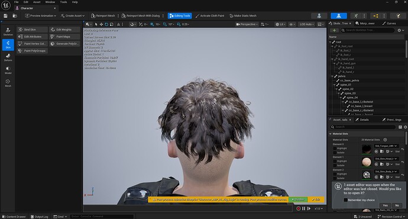Screen dimensions: 408x219
Task: Enable Isolate for Element 1
Action: pos(335,165)
